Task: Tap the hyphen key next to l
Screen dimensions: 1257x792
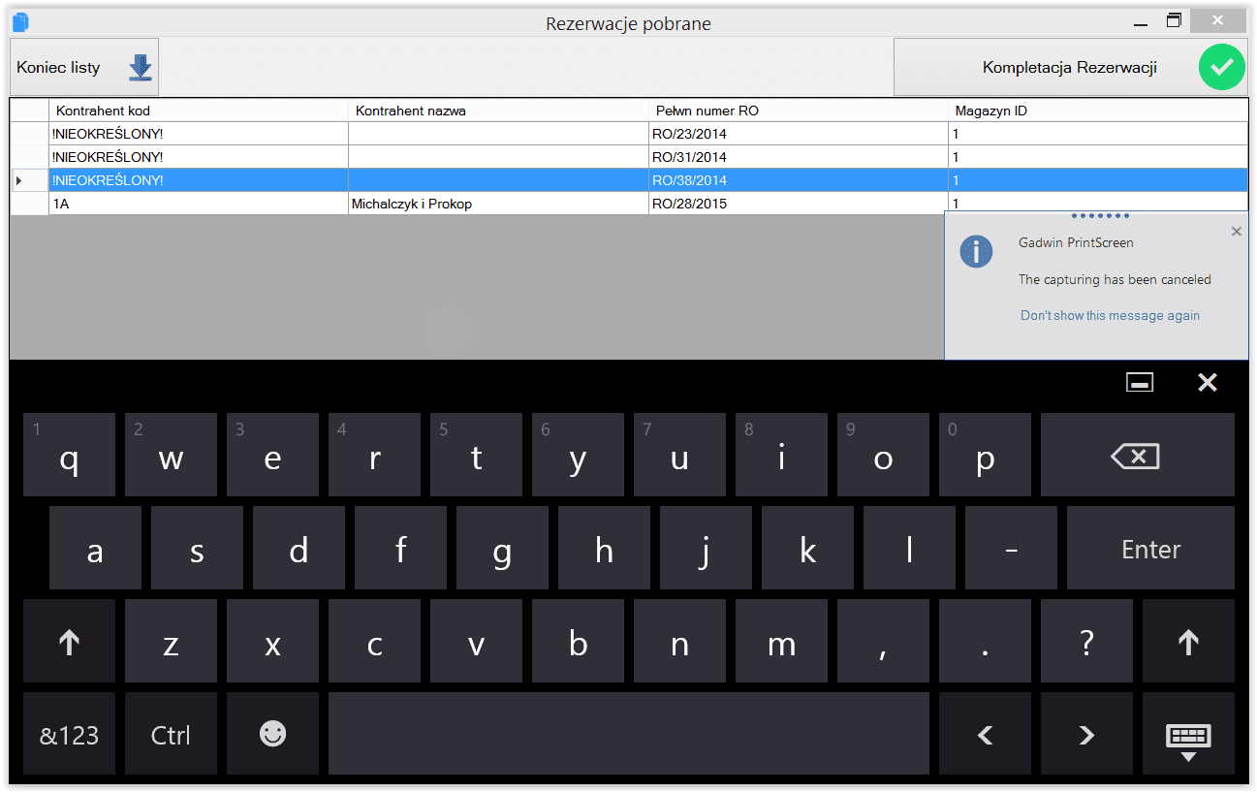Action: click(1011, 548)
